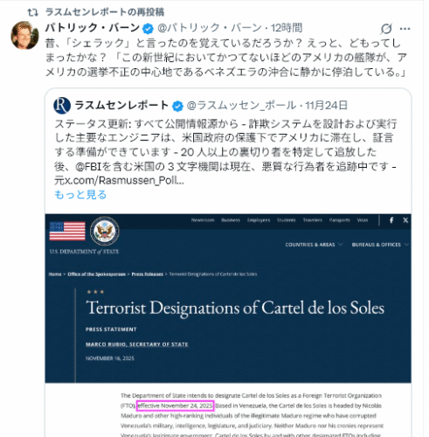The image size is (429, 437).
Task: Click the Press Releases breadcrumb link
Action: pos(148,274)
